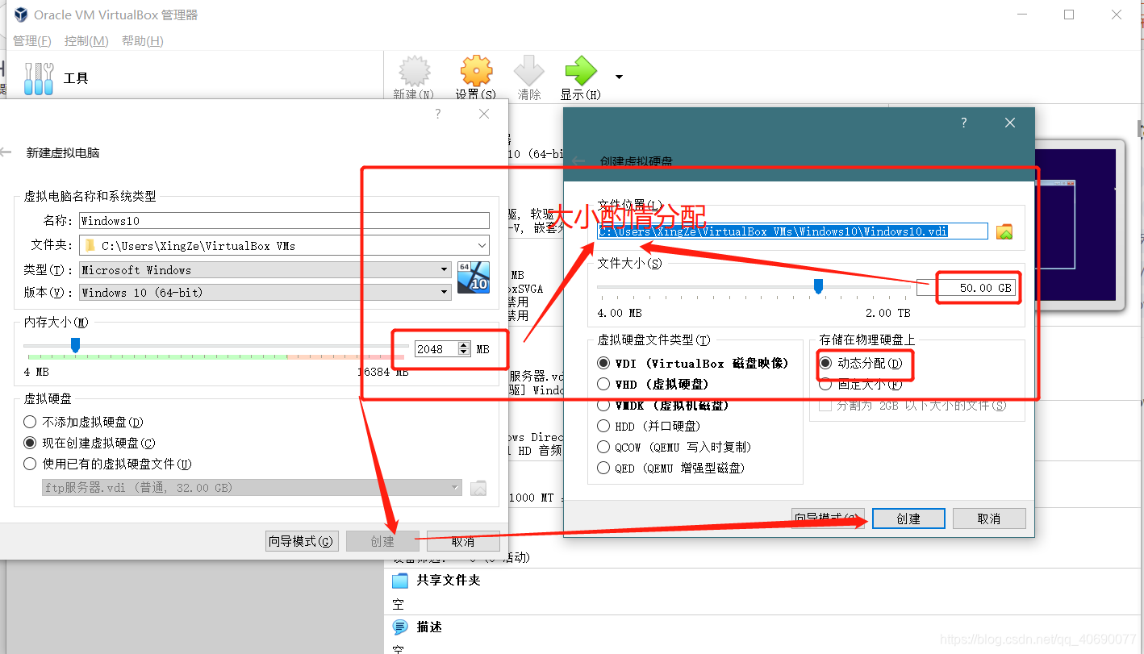Click the Windows 10 64-bit OS type icon
The height and width of the screenshot is (654, 1144).
pos(474,277)
